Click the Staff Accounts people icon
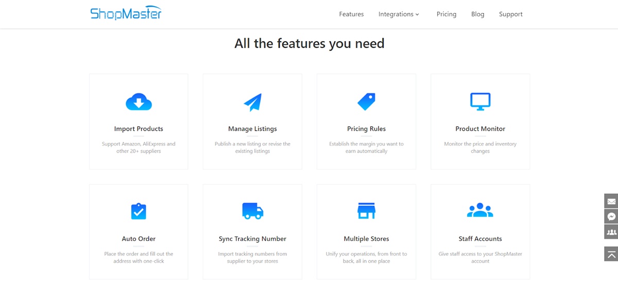Viewport: 618px width, 297px height. tap(480, 211)
